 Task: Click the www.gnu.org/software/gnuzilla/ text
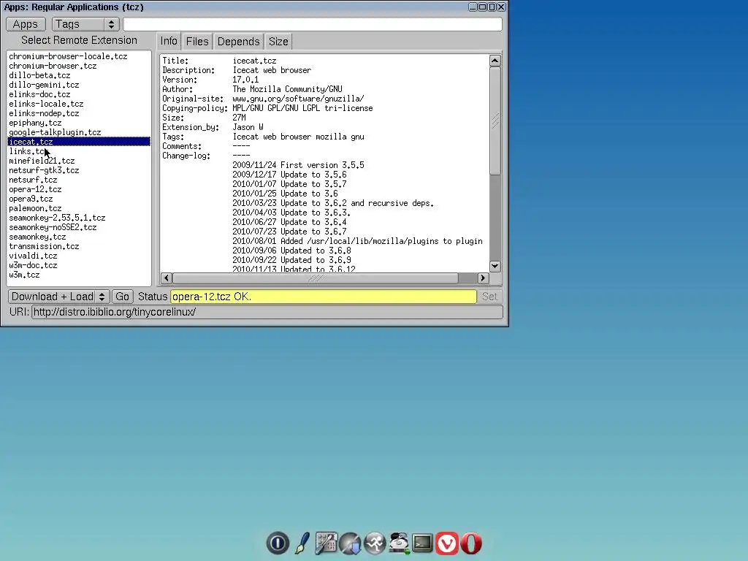click(298, 99)
